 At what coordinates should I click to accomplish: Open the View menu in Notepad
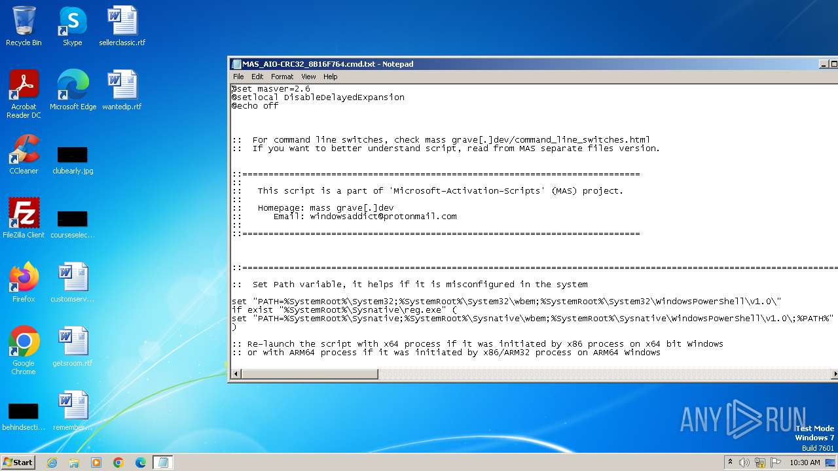[308, 77]
